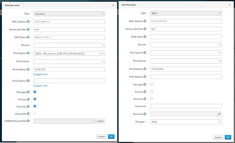Click Cancel in the eno1 dialog
This screenshot has height=143, width=235.
point(101,137)
